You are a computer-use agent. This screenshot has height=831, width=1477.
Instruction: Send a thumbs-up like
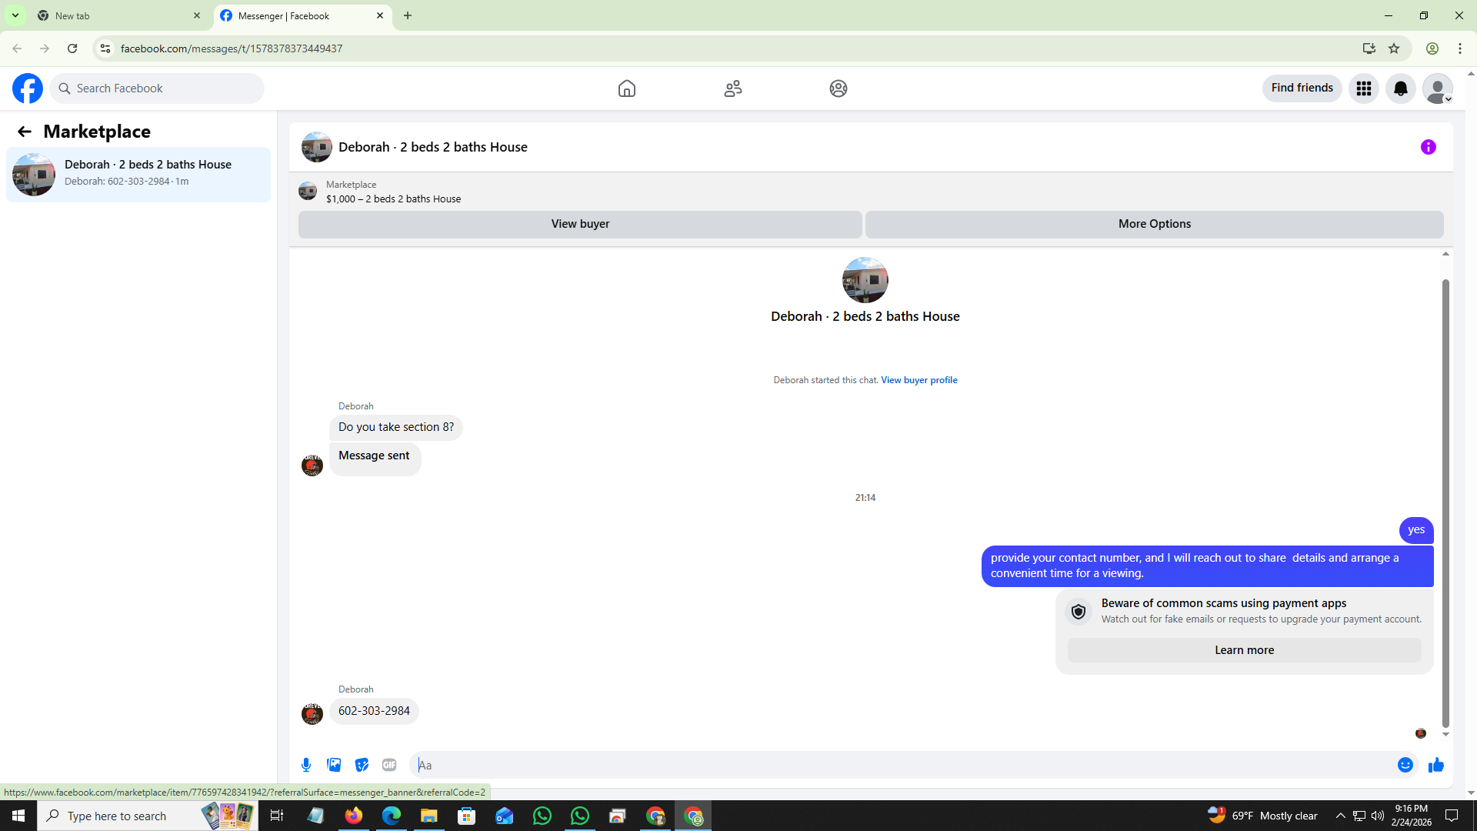point(1435,765)
